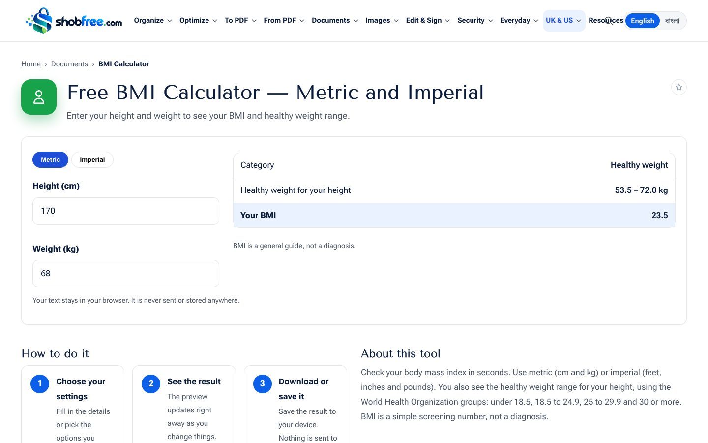Click the 53.5 – 72.0 kg value
708x443 pixels.
tap(641, 190)
